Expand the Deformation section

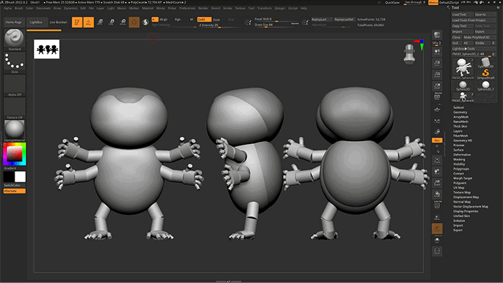pyautogui.click(x=462, y=154)
